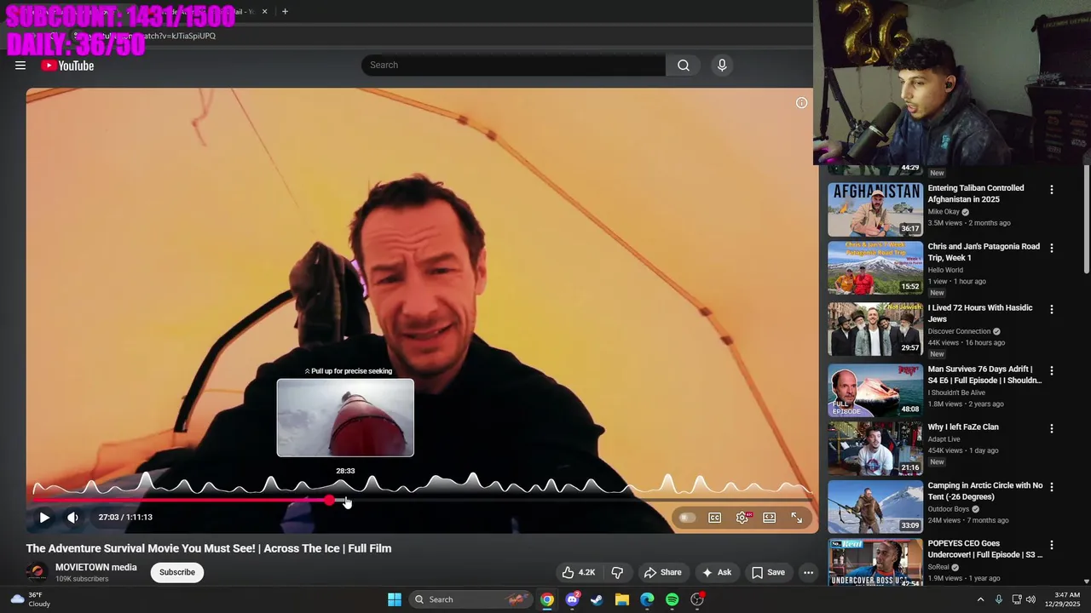This screenshot has height=613, width=1091.
Task: Open more actions ellipsis under video
Action: coord(808,572)
